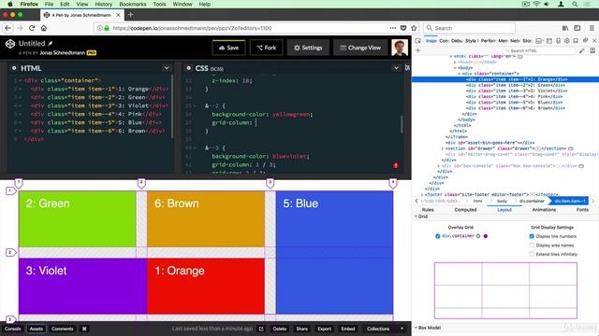
Task: Click the X button beside Comments
Action: (84, 329)
